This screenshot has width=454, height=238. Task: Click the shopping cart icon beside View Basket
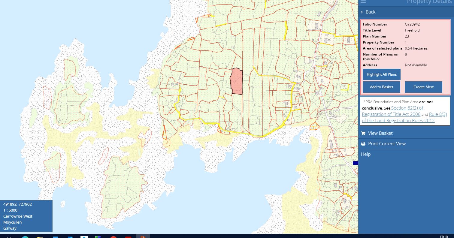pos(363,133)
